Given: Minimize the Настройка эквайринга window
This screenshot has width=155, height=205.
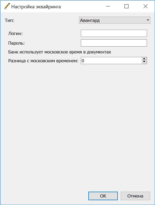Looking at the screenshot, I should point(108,6).
